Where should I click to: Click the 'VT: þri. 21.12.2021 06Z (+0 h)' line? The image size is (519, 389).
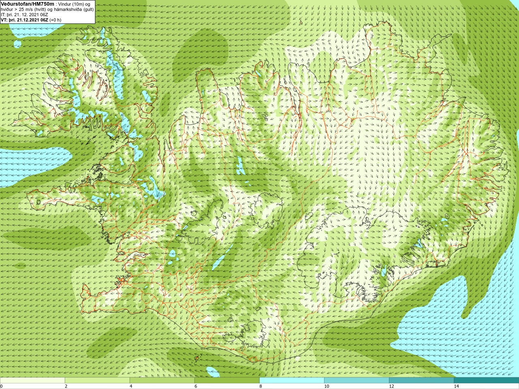tap(31, 20)
